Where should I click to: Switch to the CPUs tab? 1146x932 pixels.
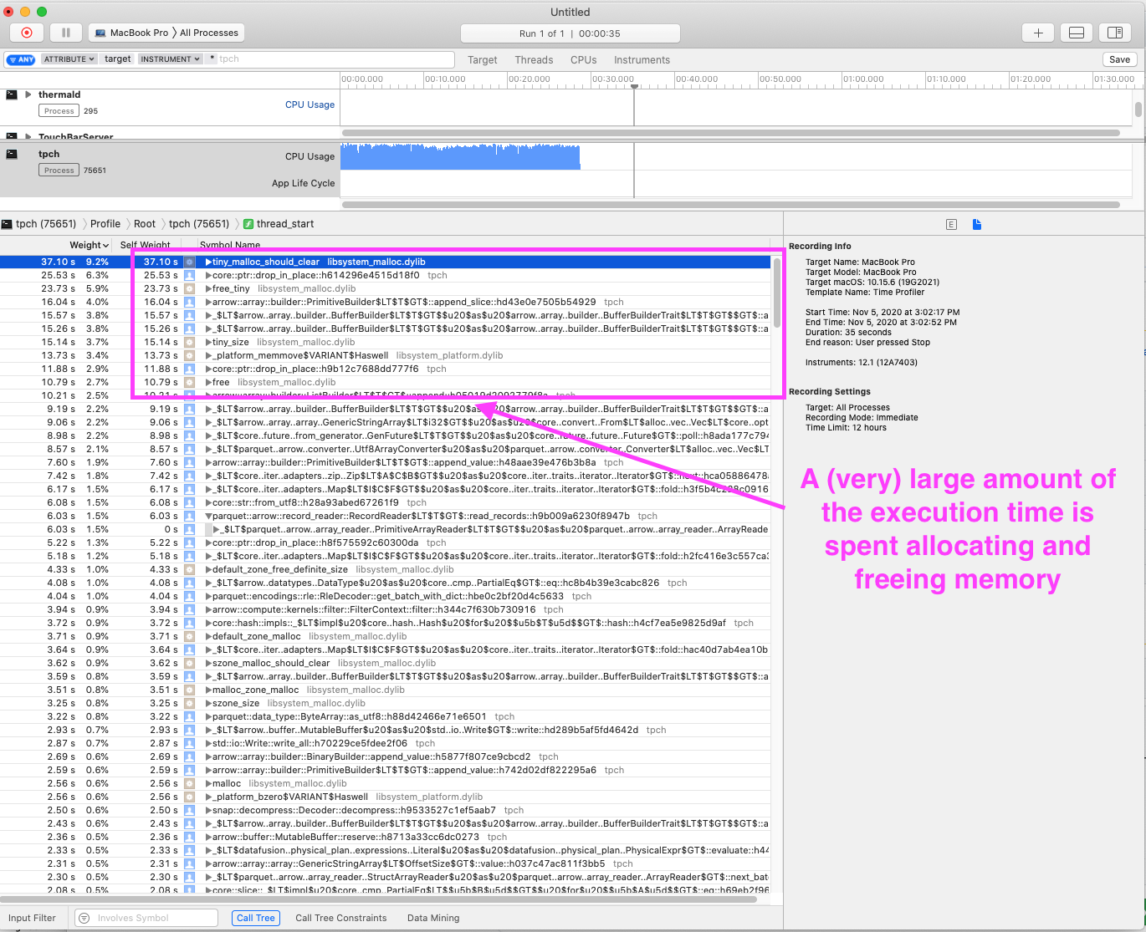pos(583,60)
